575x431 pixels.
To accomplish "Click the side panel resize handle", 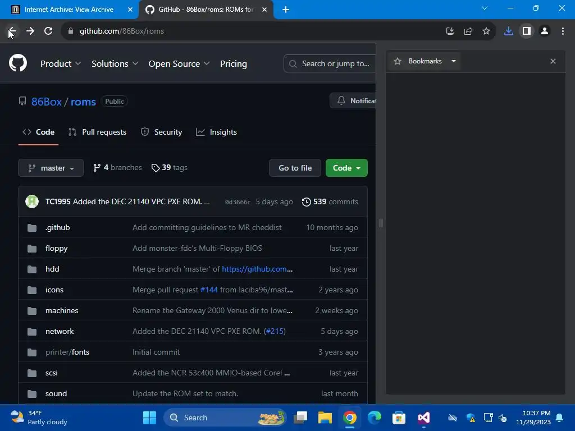I will (x=381, y=223).
